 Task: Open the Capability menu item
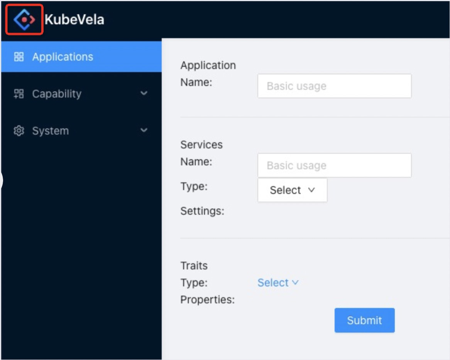(x=56, y=94)
